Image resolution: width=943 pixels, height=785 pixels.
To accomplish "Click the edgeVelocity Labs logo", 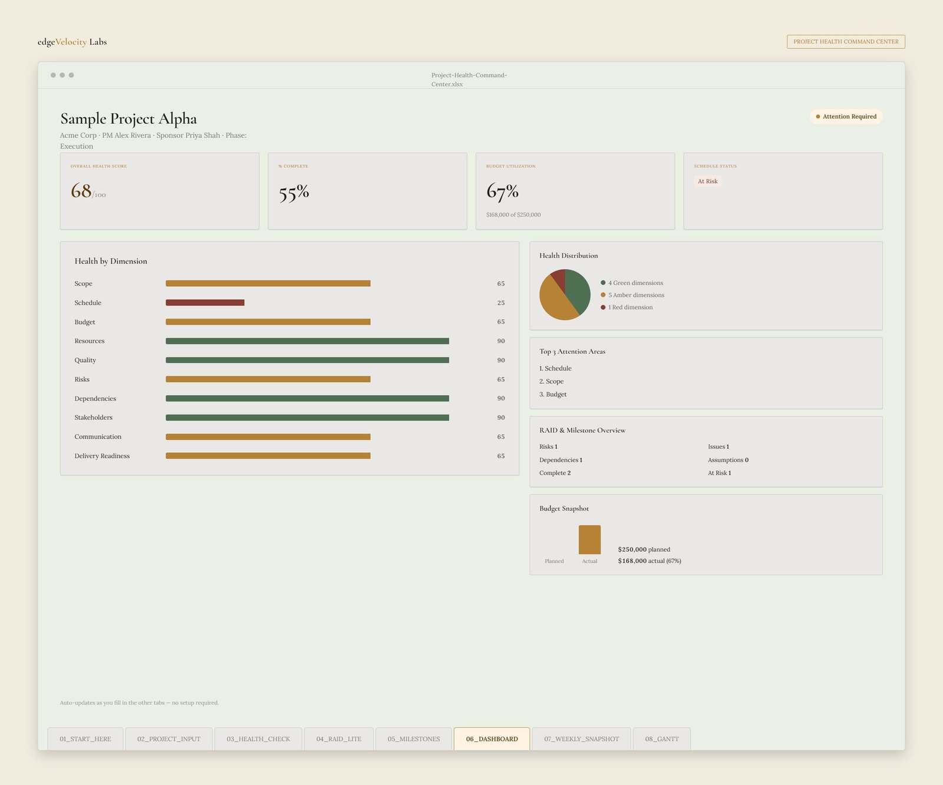I will click(72, 42).
